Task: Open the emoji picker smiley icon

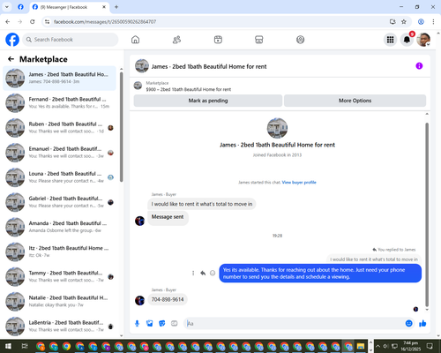Action: point(408,324)
